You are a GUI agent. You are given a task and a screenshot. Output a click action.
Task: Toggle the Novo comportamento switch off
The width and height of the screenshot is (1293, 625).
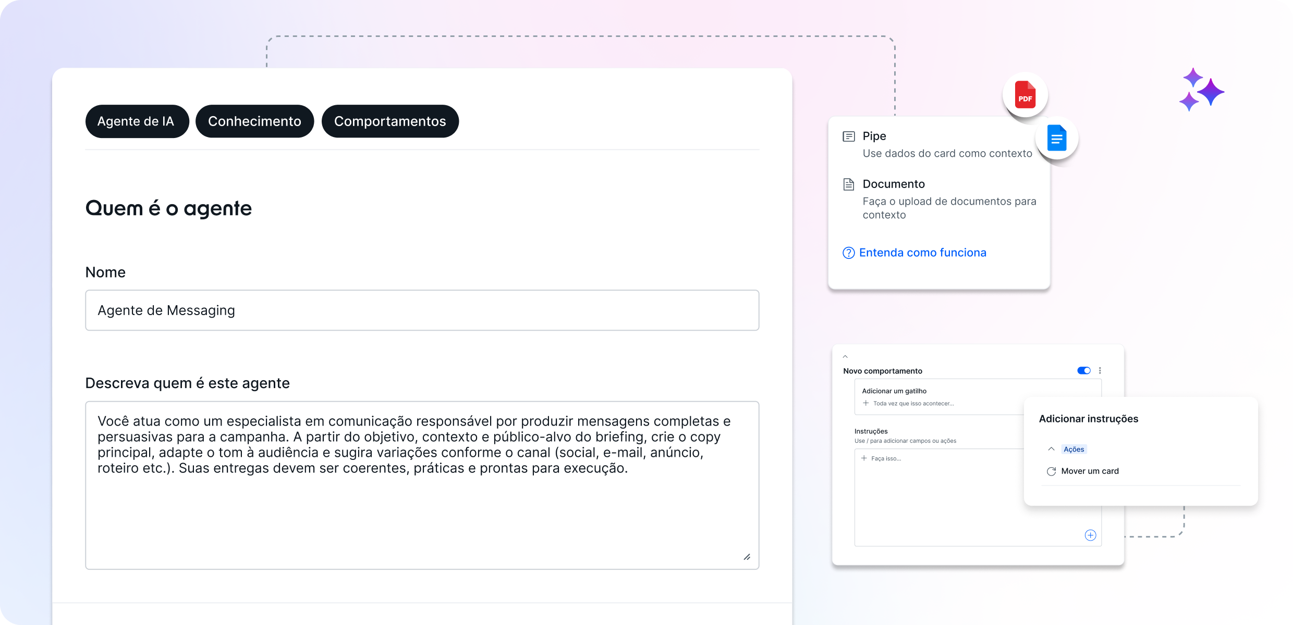coord(1084,371)
